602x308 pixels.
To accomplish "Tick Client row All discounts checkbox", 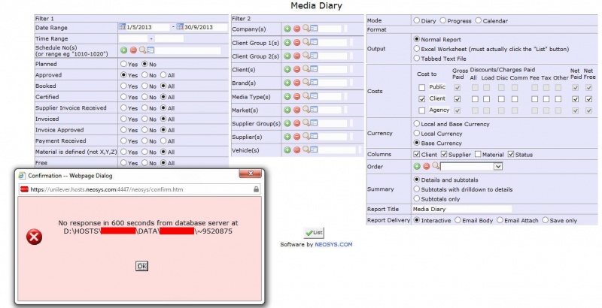I will (x=475, y=99).
